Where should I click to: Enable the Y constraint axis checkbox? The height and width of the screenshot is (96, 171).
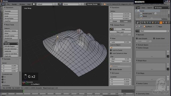(x=3, y=79)
